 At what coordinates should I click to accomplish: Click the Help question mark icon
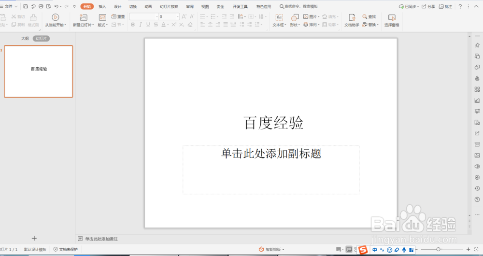point(460,6)
